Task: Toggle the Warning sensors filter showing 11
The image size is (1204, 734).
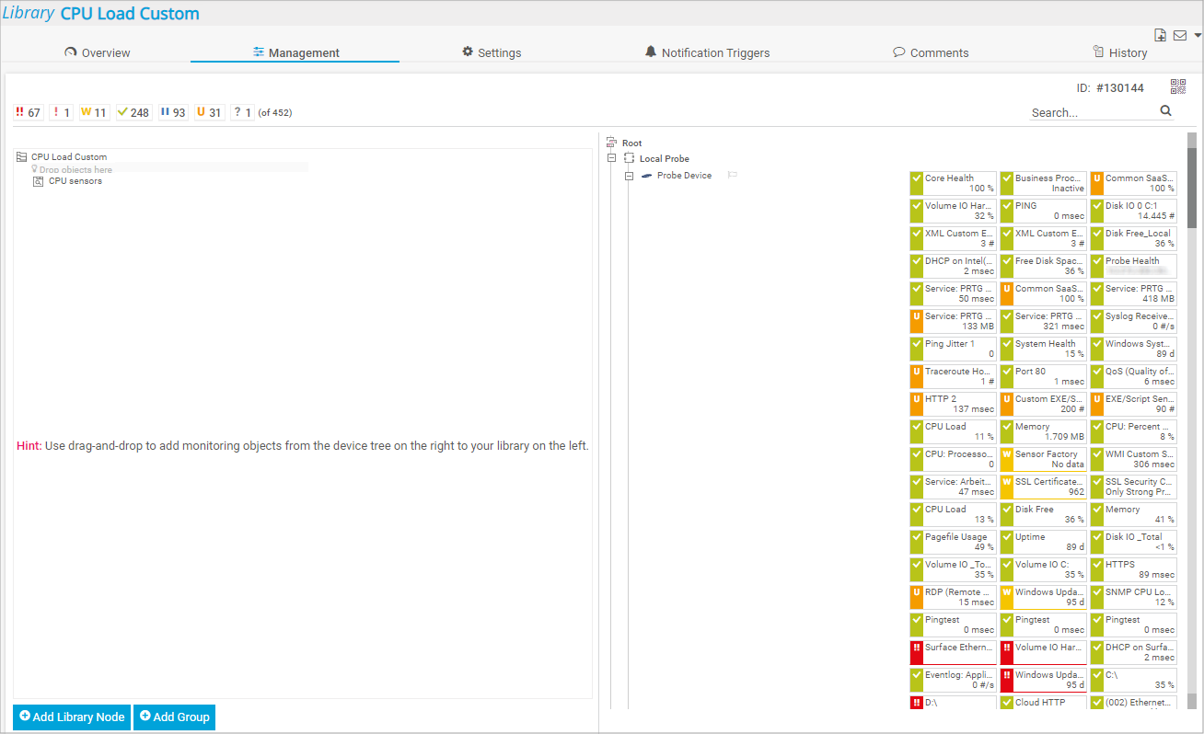Action: point(94,112)
